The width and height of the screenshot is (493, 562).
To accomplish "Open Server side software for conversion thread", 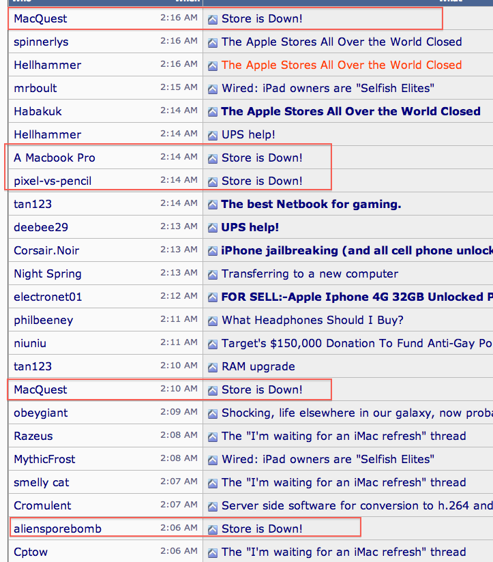I will [357, 505].
